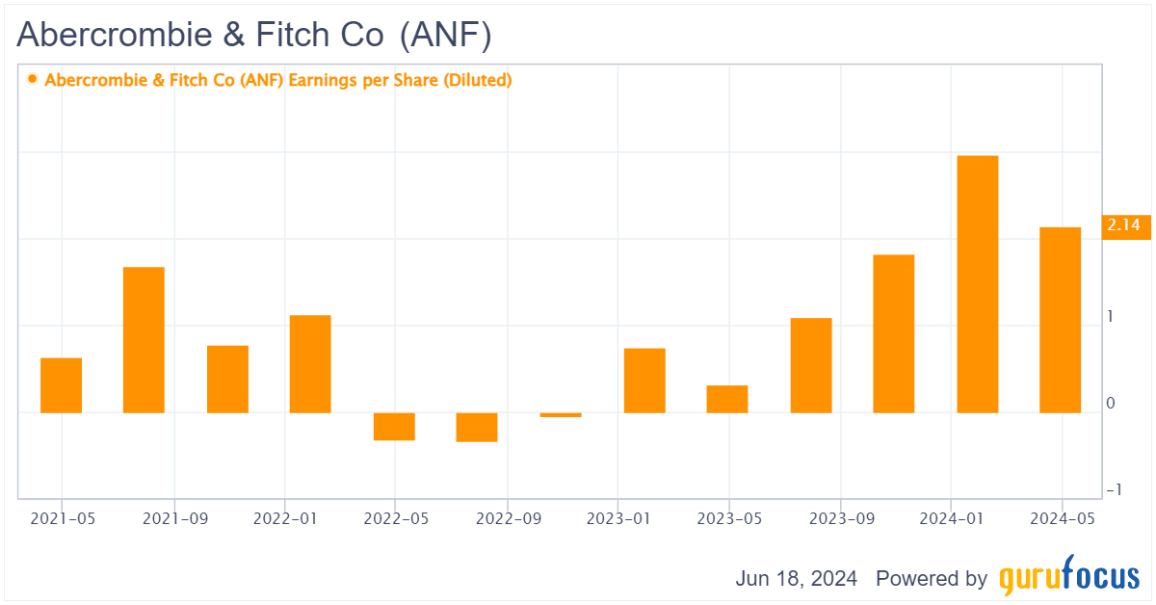1156x605 pixels.
Task: Click the bar directly above the 2023-05 label
Action: click(727, 399)
